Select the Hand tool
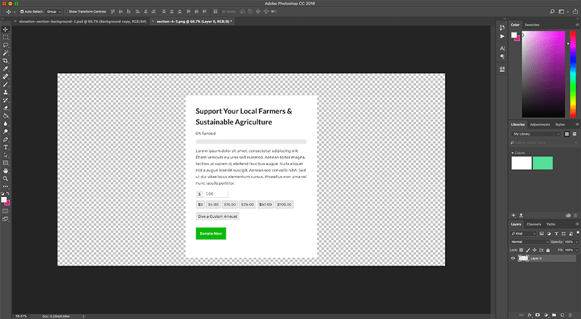This screenshot has height=319, width=581. pos(5,170)
